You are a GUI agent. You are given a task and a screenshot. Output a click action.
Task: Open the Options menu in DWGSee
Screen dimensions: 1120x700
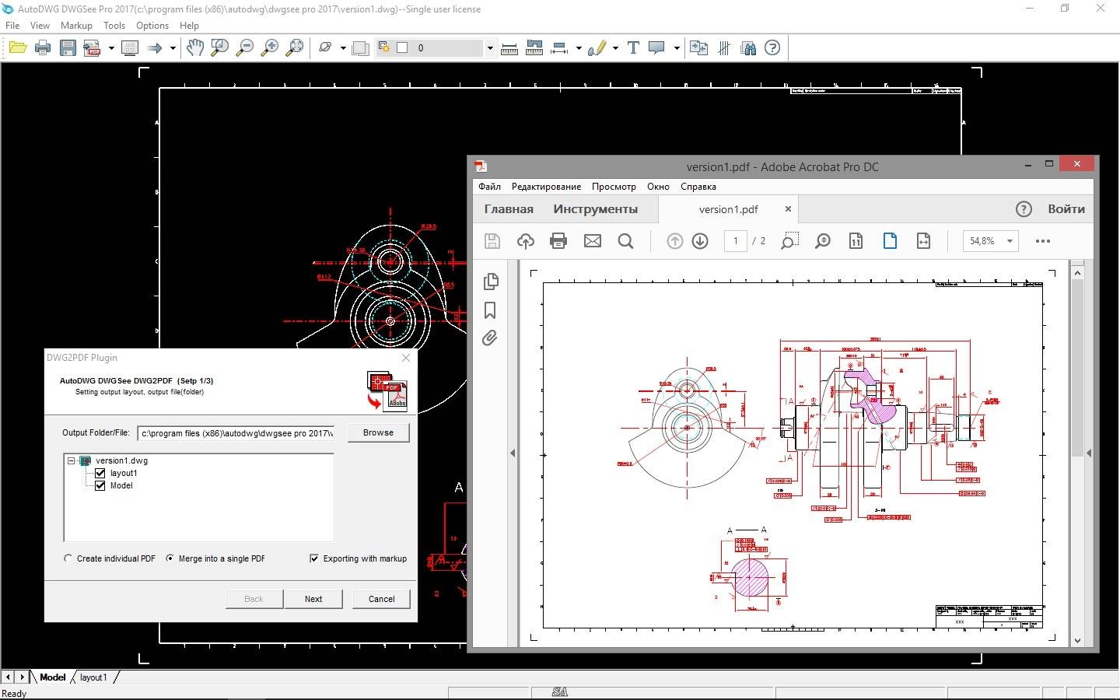[x=152, y=26]
